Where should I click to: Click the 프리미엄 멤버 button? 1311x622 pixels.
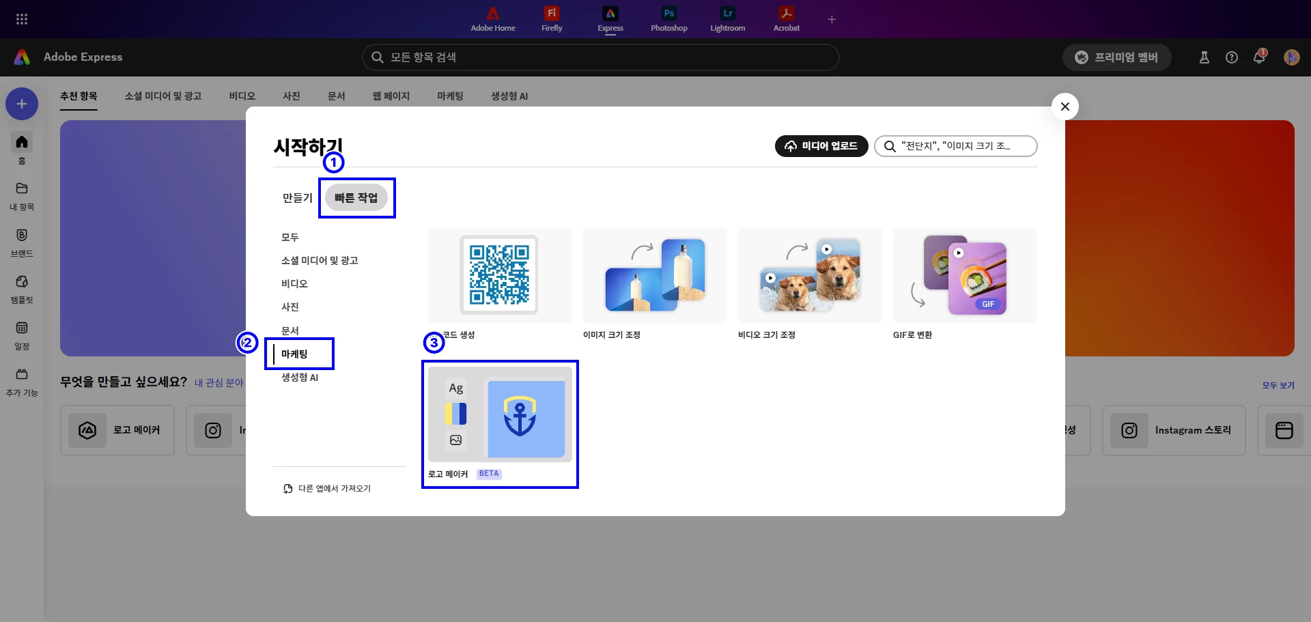tap(1117, 57)
